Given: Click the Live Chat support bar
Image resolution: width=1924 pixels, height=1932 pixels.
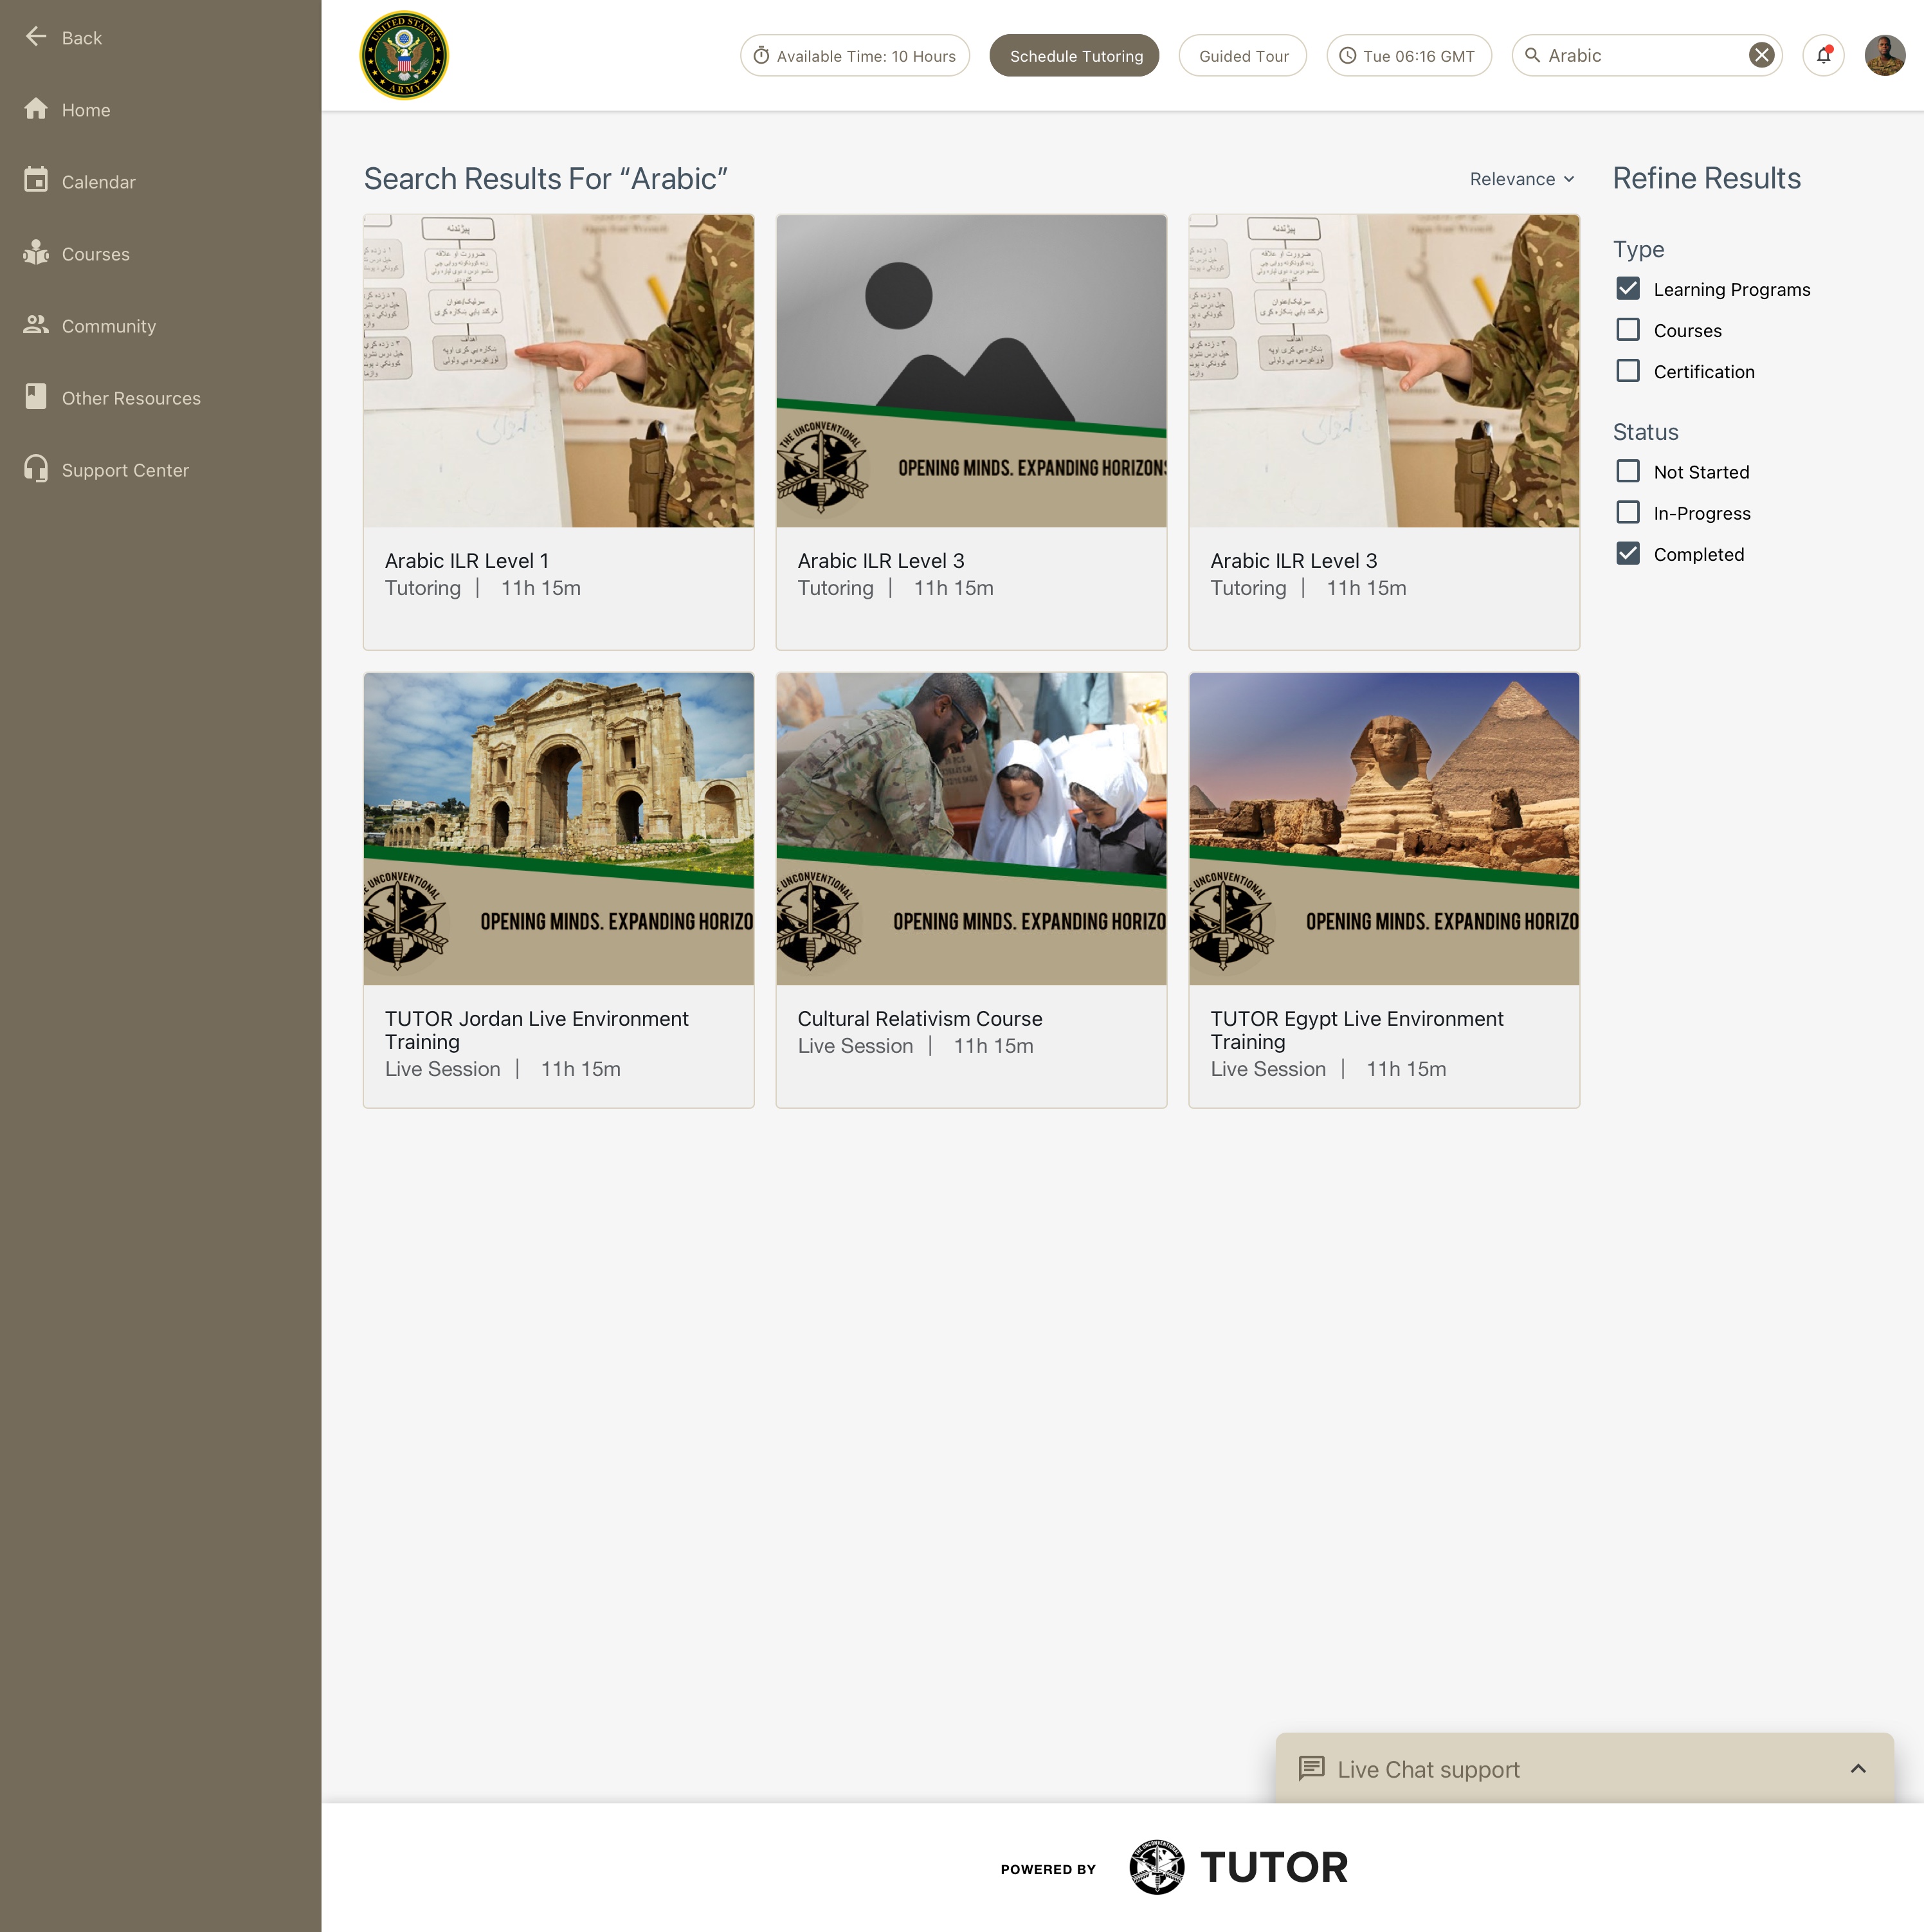Looking at the screenshot, I should pyautogui.click(x=1584, y=1768).
